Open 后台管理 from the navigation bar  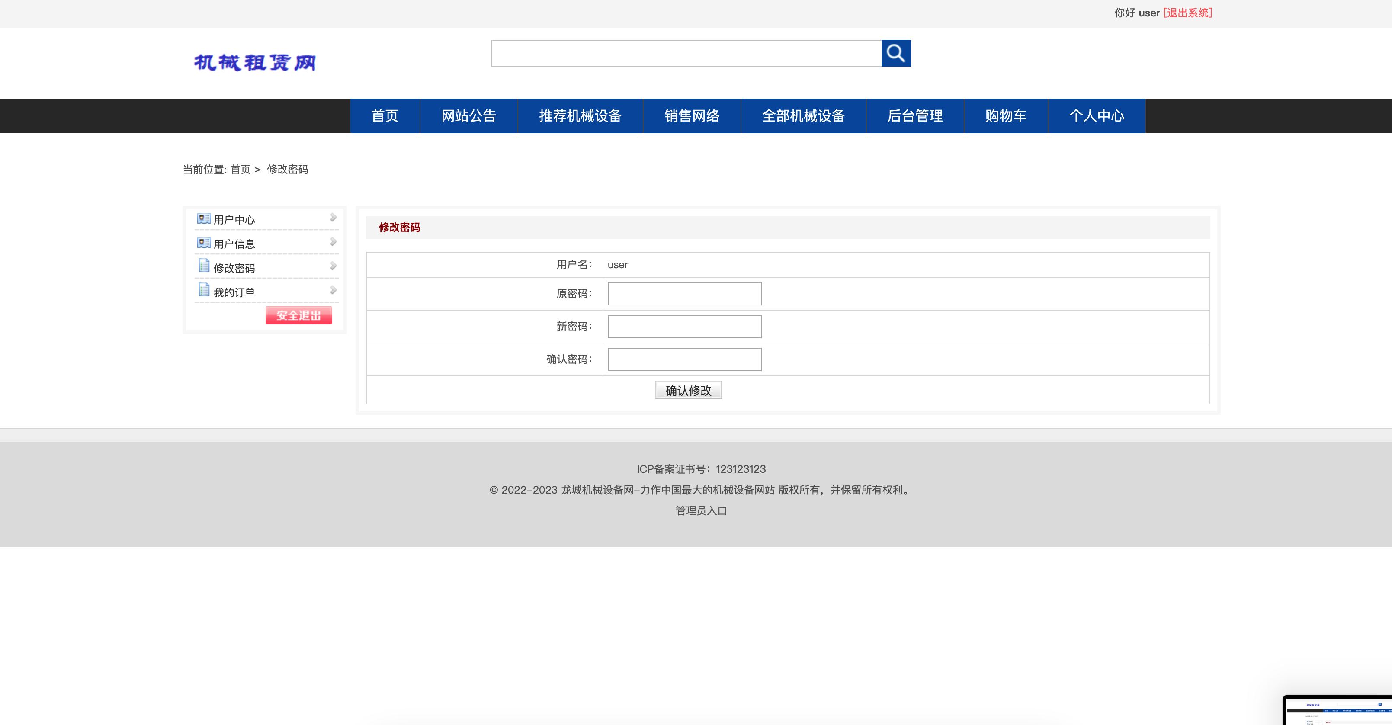[x=915, y=115]
